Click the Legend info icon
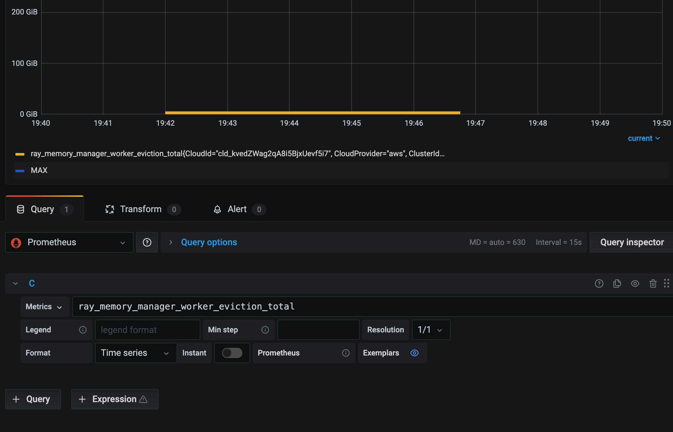The width and height of the screenshot is (673, 432). click(x=83, y=330)
